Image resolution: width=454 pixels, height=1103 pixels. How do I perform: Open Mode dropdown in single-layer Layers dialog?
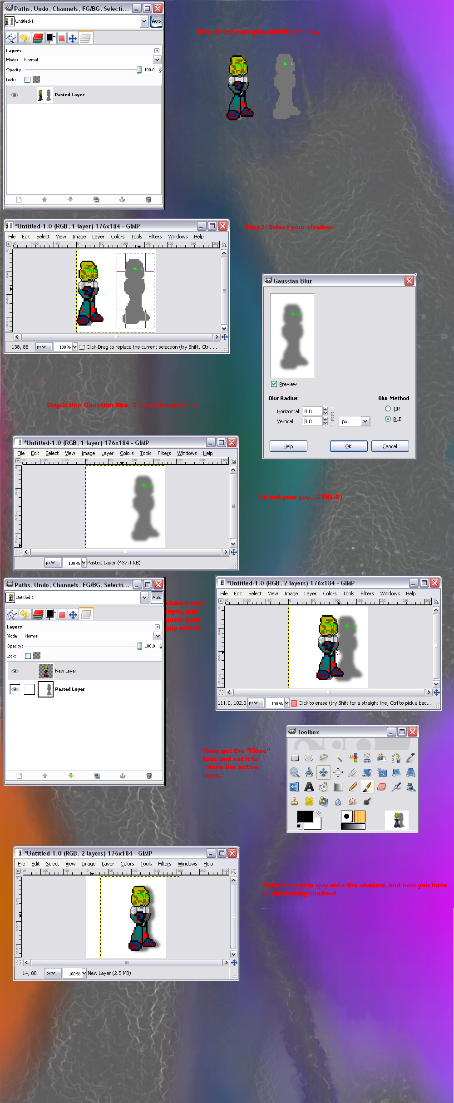[157, 60]
